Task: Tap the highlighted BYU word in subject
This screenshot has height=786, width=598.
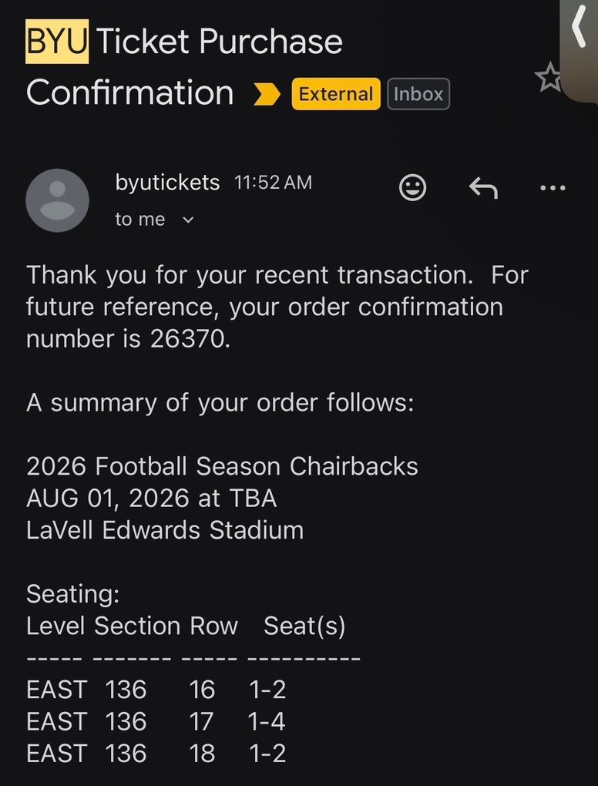Action: pyautogui.click(x=57, y=41)
